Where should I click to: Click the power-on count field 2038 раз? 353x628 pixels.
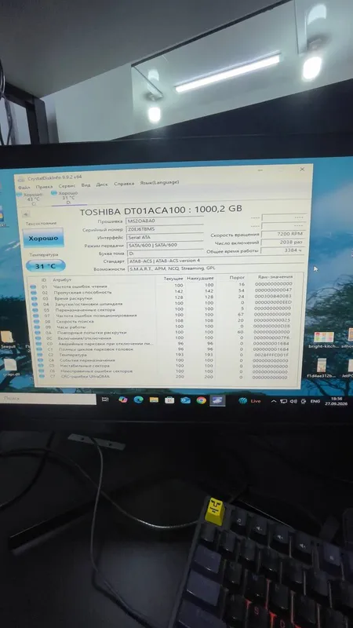click(283, 243)
